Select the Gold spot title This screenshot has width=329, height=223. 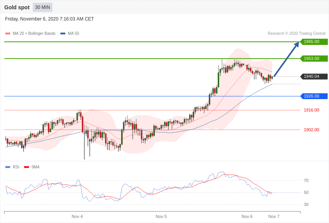coord(17,7)
